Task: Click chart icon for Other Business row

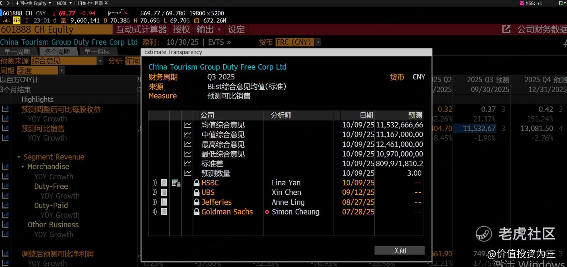Action: tap(5, 224)
